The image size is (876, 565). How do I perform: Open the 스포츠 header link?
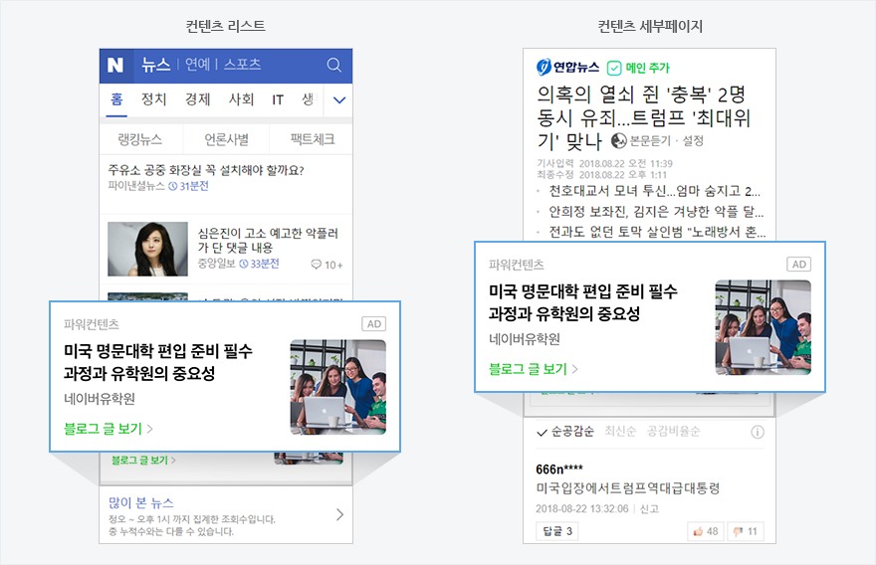point(243,65)
